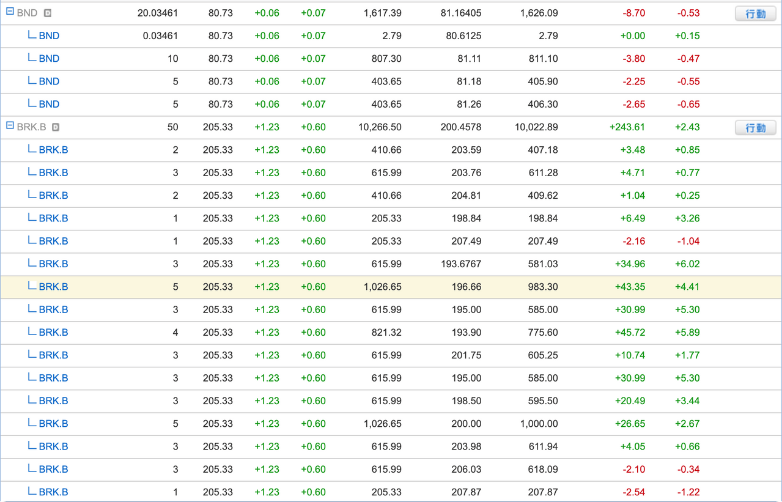
Task: Click the gain value +45.72
Action: coord(630,333)
